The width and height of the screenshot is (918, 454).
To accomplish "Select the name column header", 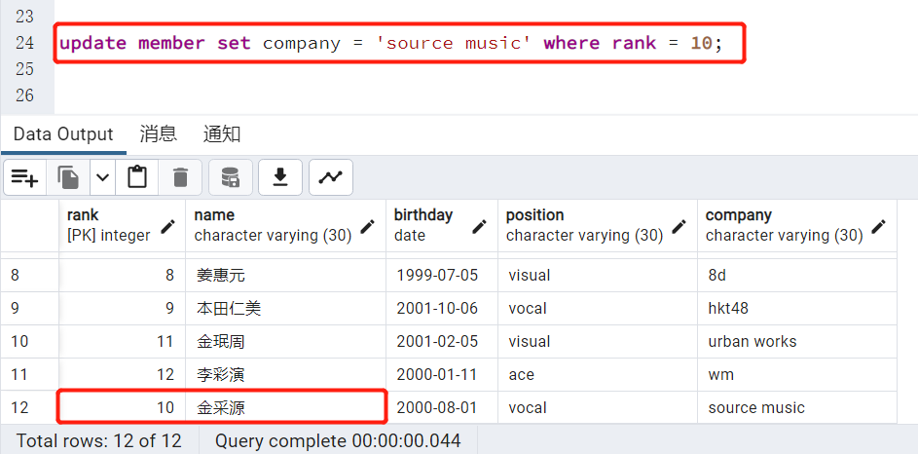I will [x=285, y=225].
